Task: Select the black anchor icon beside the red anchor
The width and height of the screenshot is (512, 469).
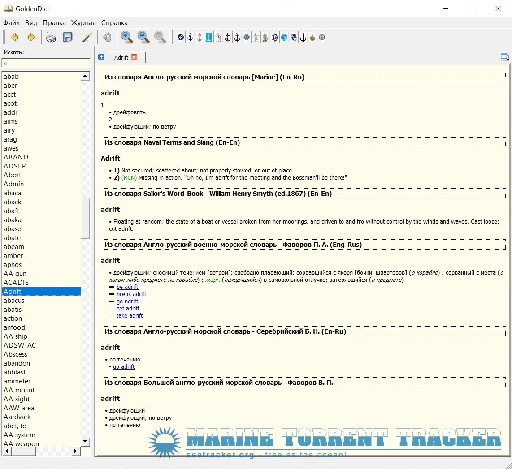Action: pos(237,37)
